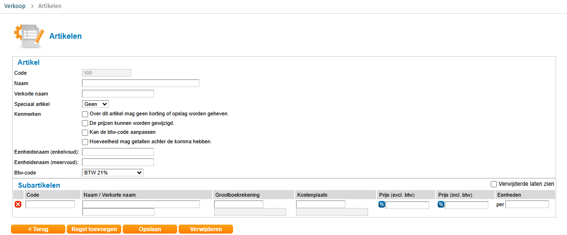Screen dimensions: 567x235
Task: Click the Artikelen gear-and-pencil header icon
Action: coord(29,36)
